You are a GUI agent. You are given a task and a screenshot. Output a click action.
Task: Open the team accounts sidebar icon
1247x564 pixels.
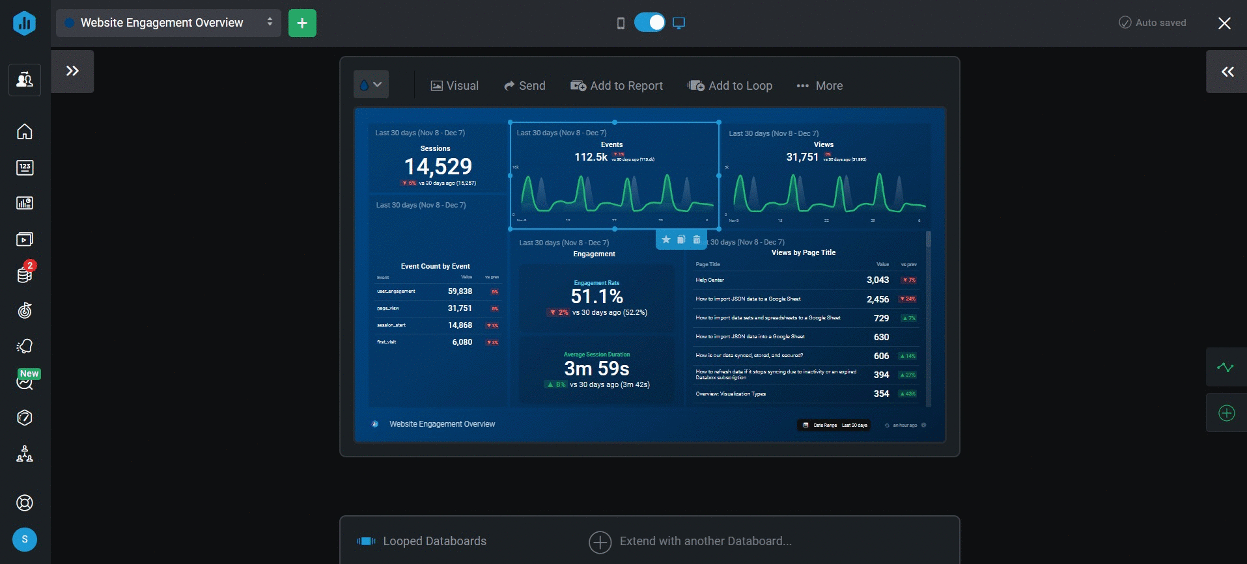[25, 79]
